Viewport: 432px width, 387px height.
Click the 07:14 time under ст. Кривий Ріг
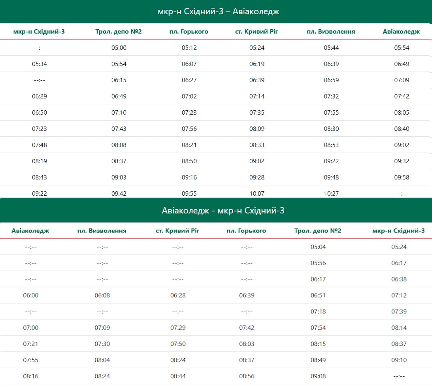[257, 96]
